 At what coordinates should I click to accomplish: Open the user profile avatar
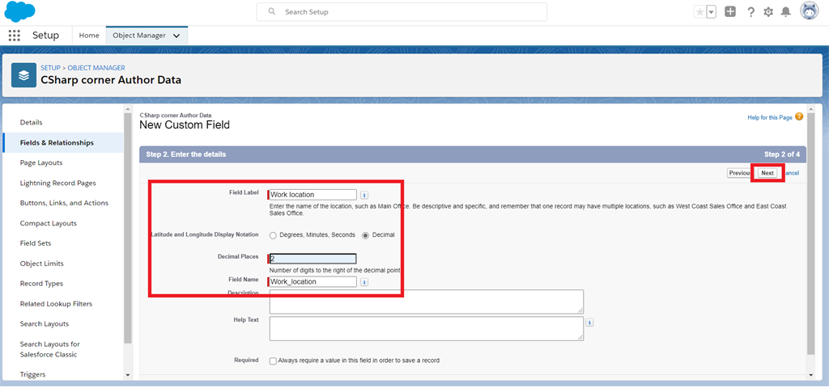point(809,11)
